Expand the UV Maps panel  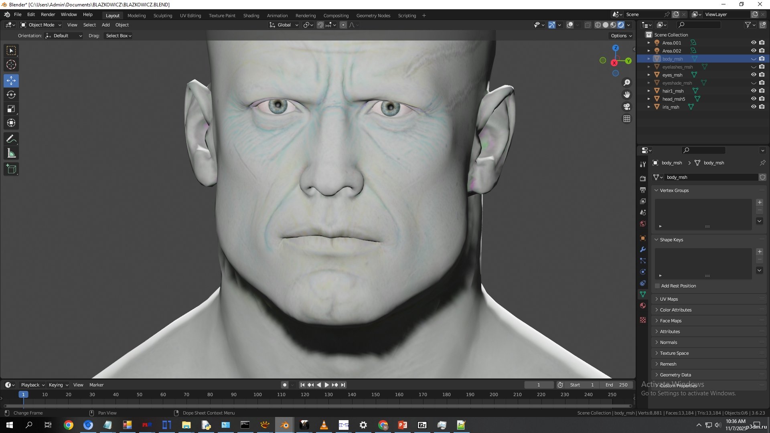669,299
